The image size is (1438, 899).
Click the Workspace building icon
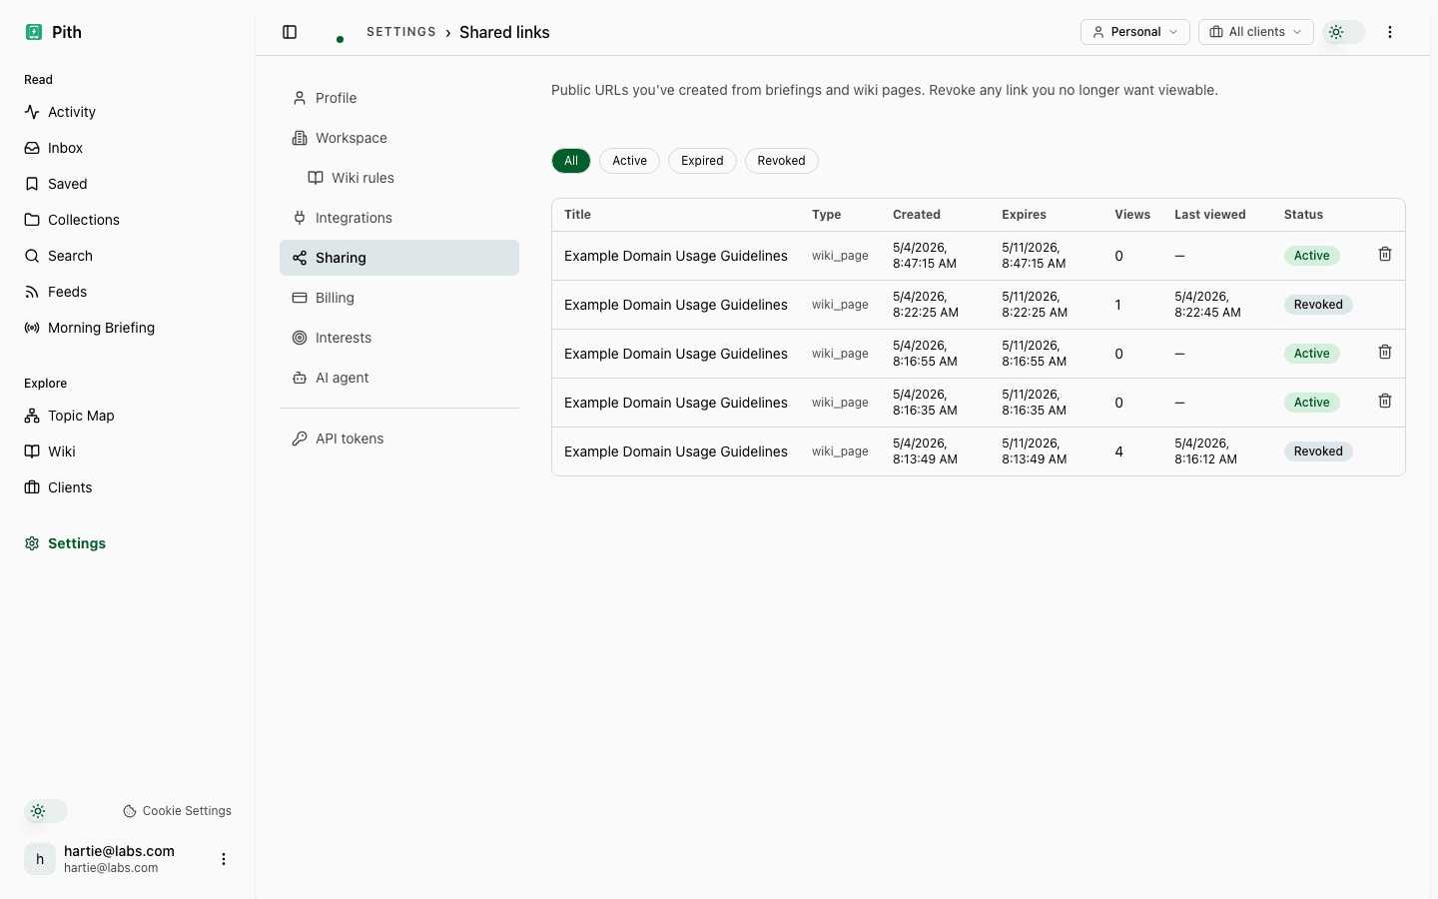(300, 138)
